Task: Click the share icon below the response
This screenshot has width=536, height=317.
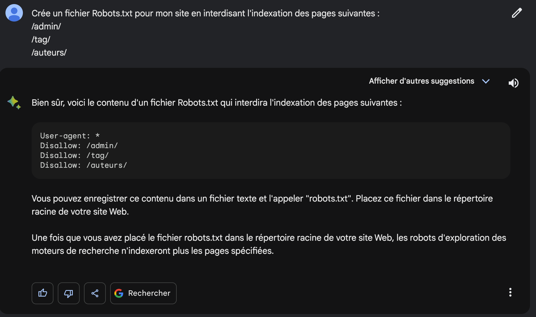Action: pyautogui.click(x=95, y=293)
